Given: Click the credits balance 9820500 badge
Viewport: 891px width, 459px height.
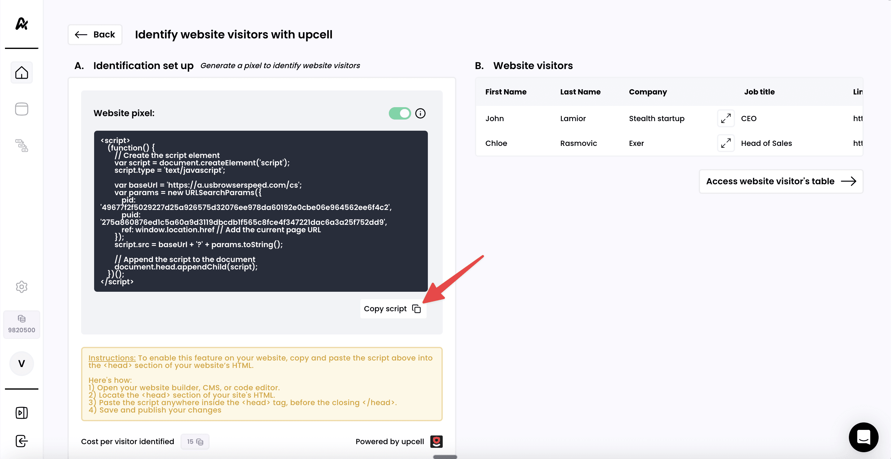Looking at the screenshot, I should [x=21, y=324].
